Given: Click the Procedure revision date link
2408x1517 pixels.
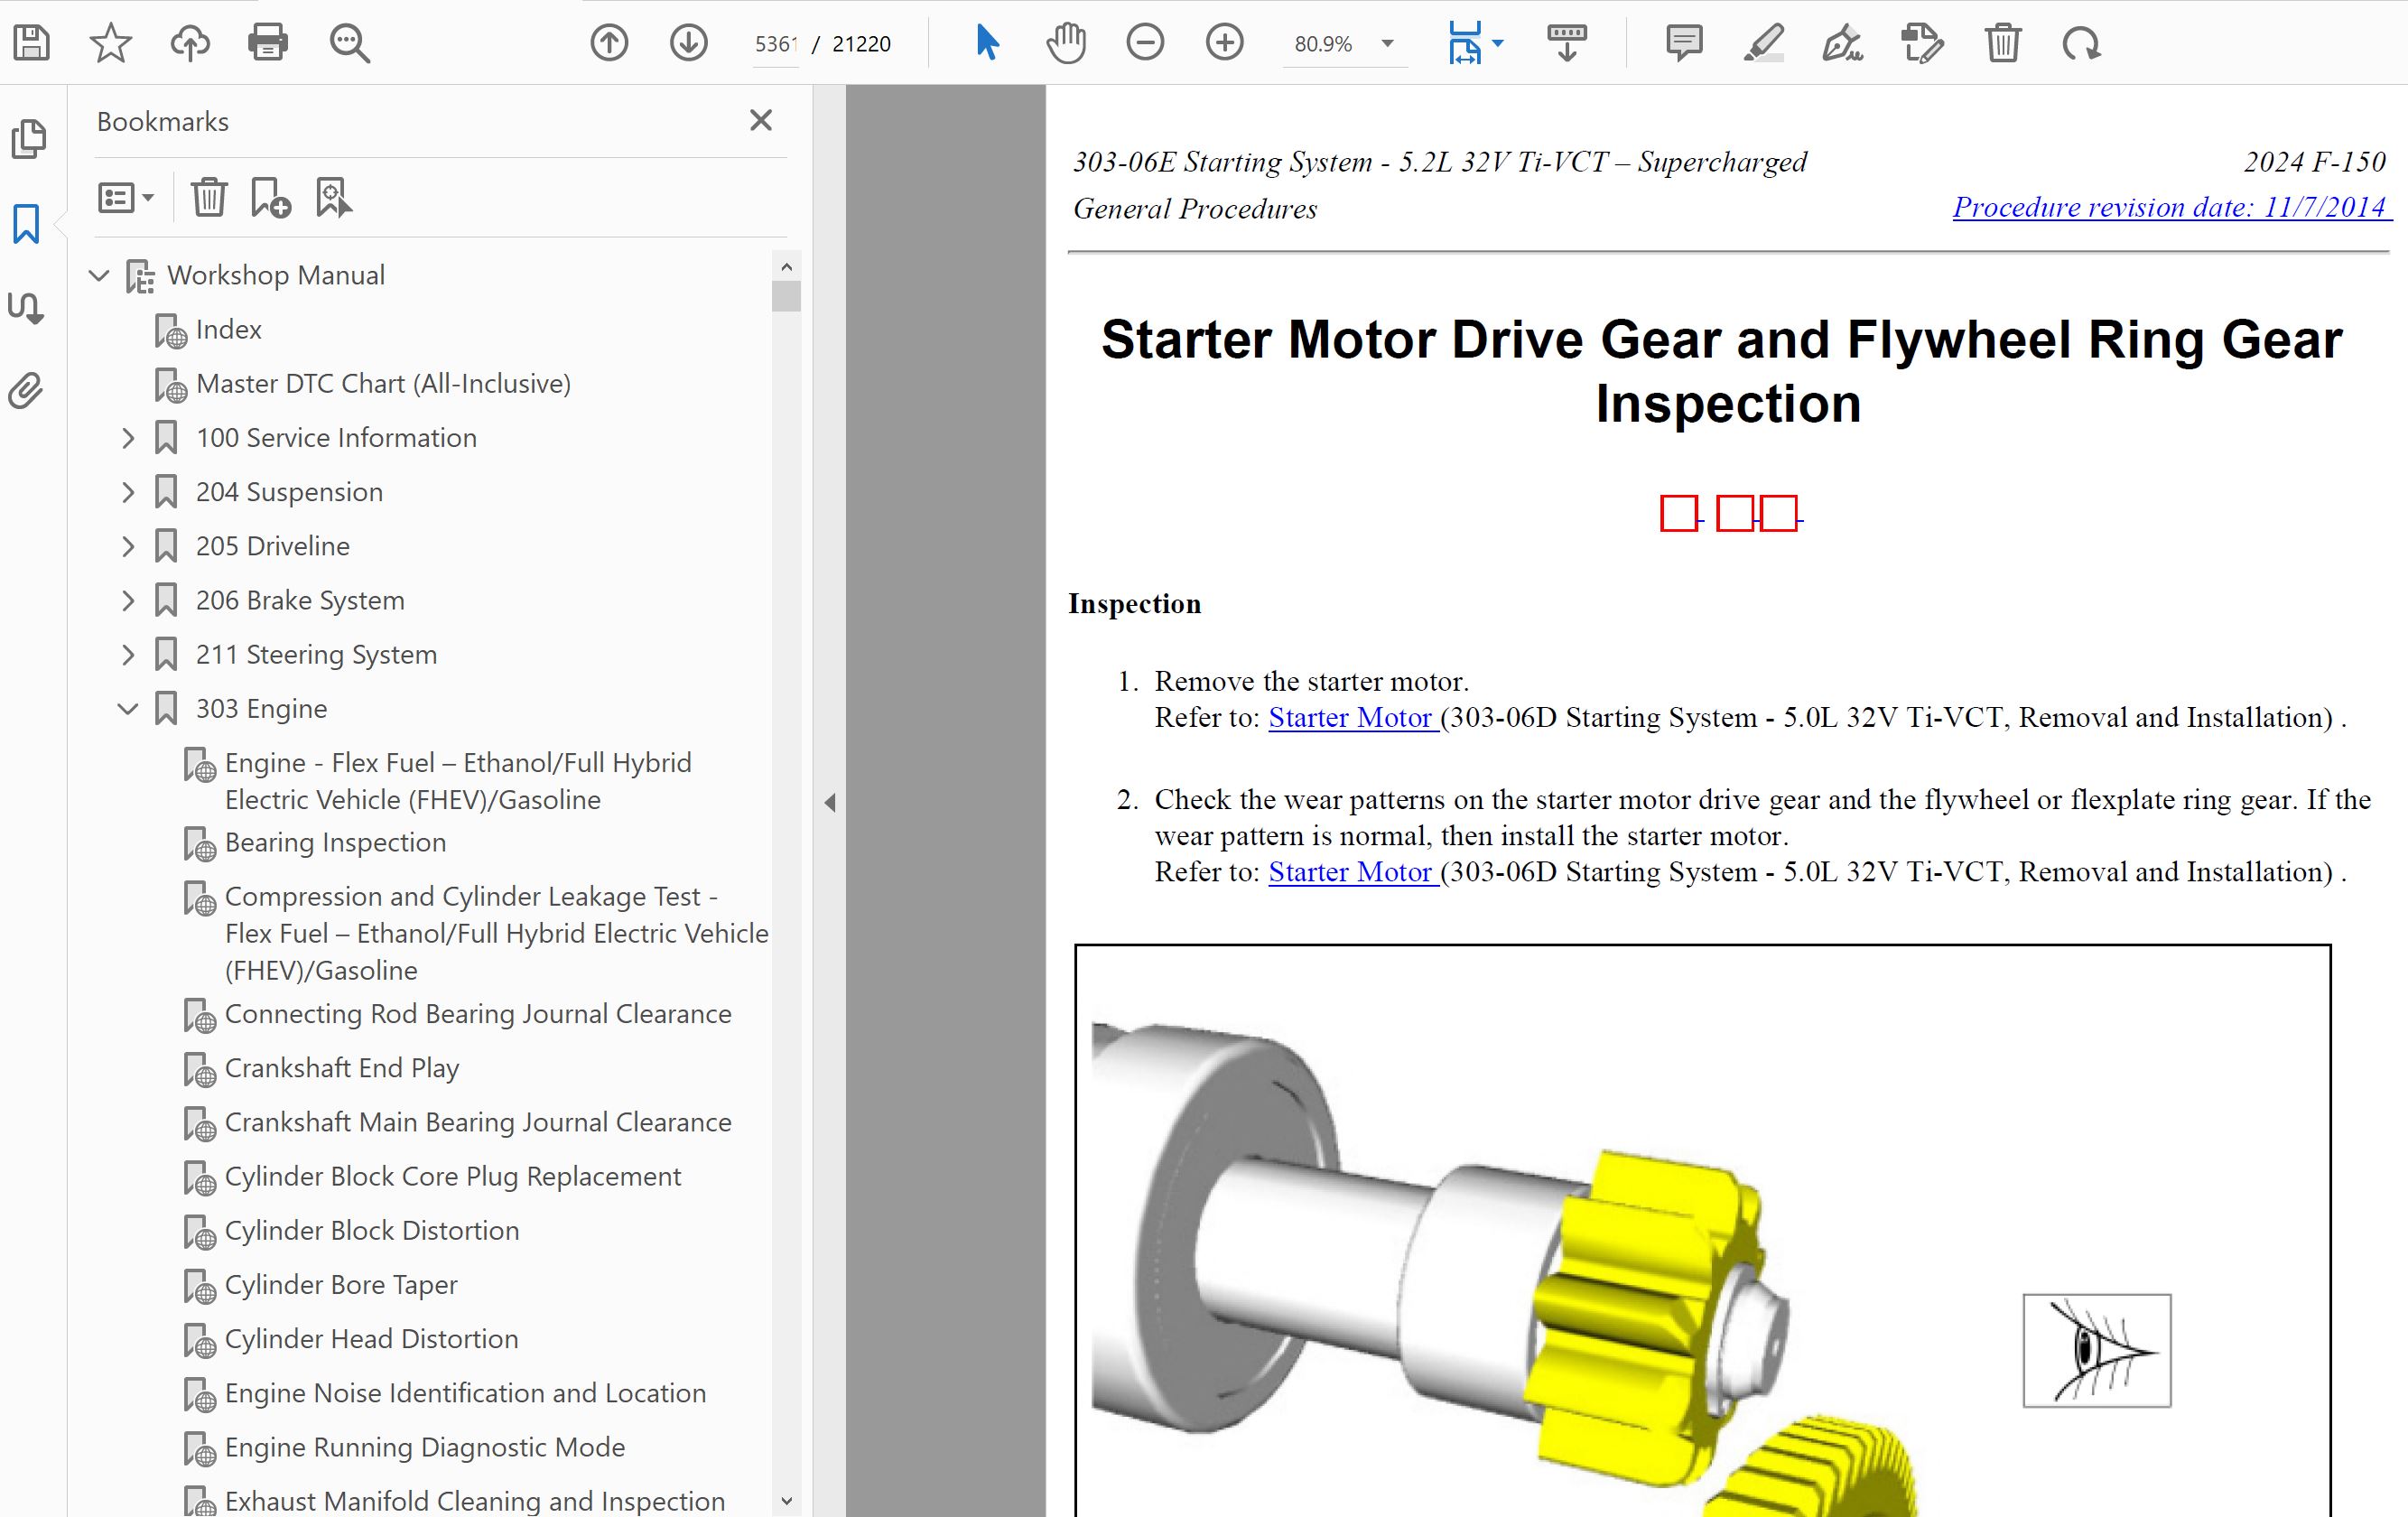Looking at the screenshot, I should (x=2169, y=207).
